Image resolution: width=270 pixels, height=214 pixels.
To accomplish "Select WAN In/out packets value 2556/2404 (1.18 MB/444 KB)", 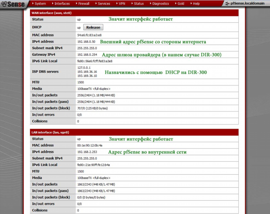I will tap(96, 95).
